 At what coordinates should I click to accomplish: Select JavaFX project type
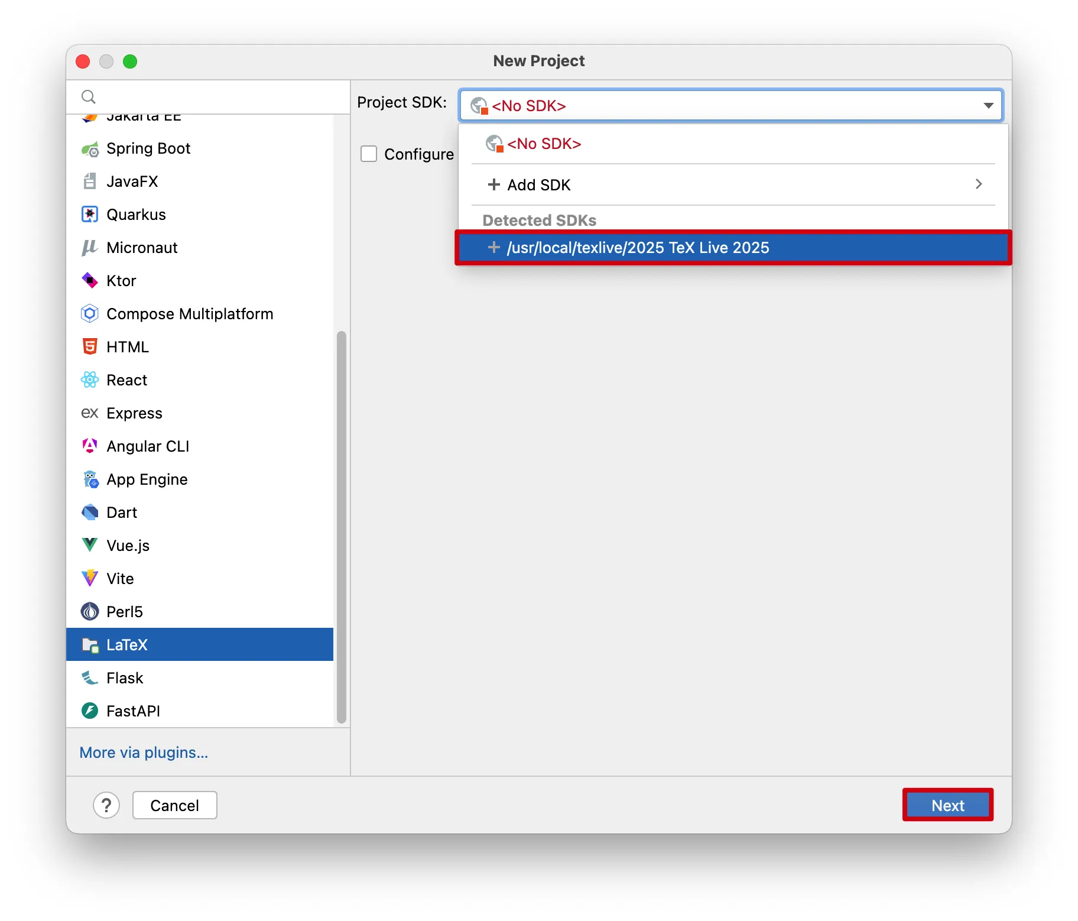pyautogui.click(x=200, y=181)
